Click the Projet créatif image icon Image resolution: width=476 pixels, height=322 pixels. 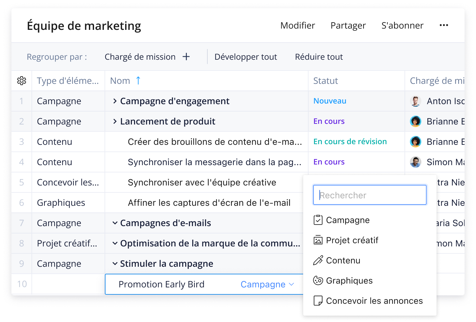[318, 240]
